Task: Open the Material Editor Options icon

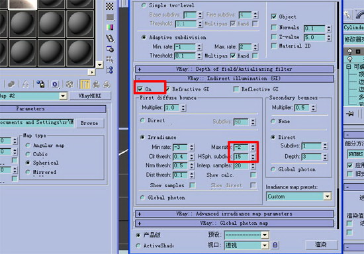Action: (110, 49)
